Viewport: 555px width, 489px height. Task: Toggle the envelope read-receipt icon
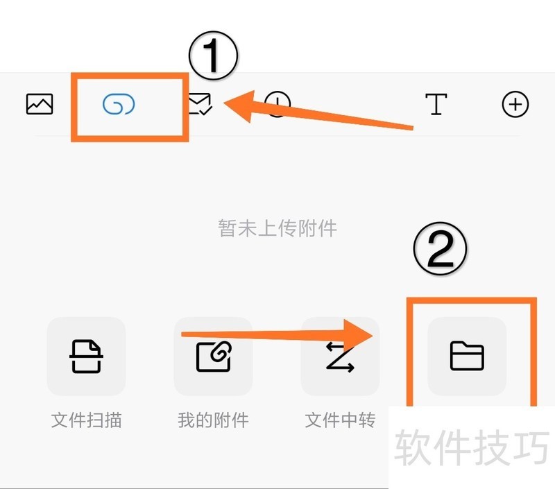pyautogui.click(x=200, y=103)
